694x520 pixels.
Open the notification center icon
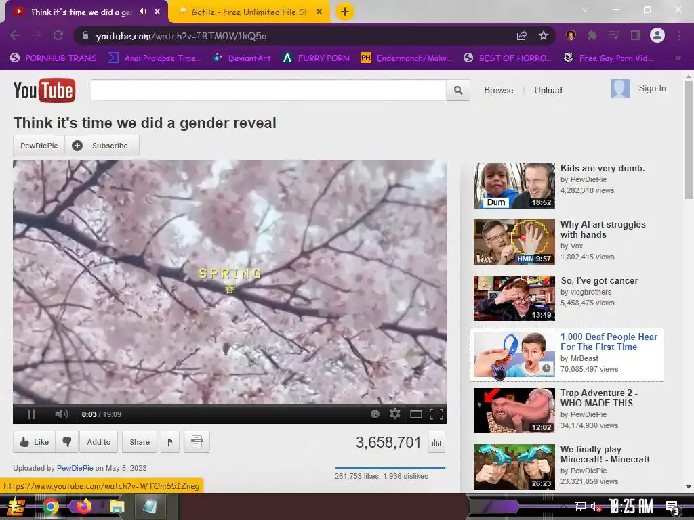tap(673, 507)
